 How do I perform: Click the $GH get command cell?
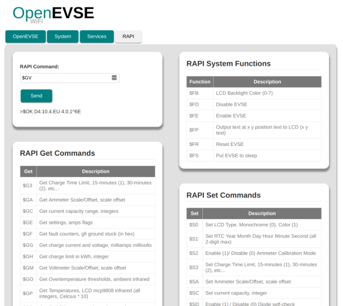point(28,257)
